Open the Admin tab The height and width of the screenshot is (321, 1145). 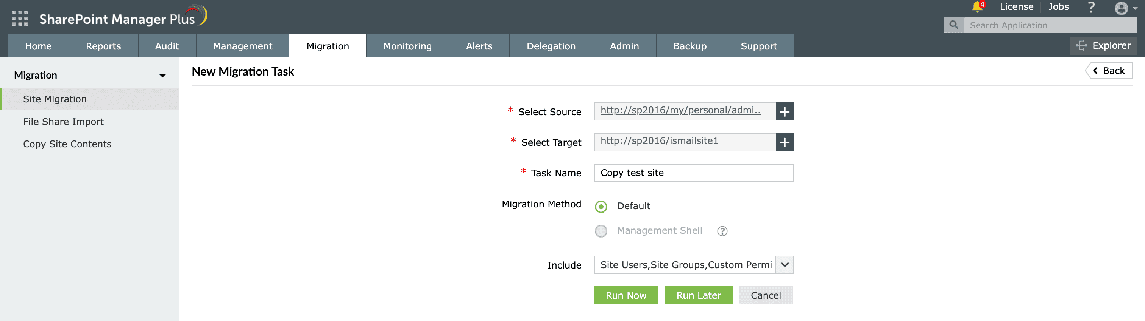(624, 46)
